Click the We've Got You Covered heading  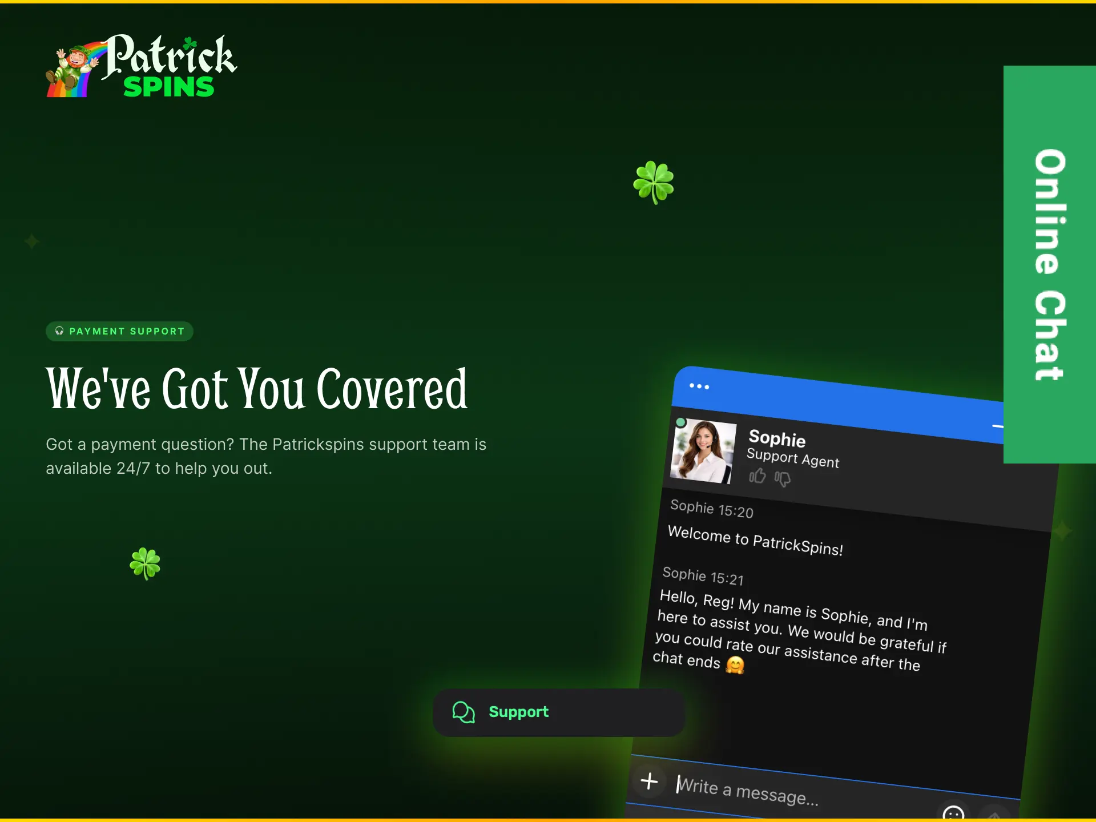tap(257, 389)
